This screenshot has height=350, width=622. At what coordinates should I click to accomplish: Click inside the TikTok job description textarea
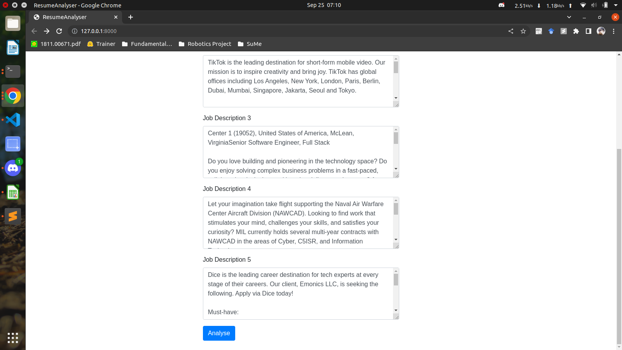[298, 81]
